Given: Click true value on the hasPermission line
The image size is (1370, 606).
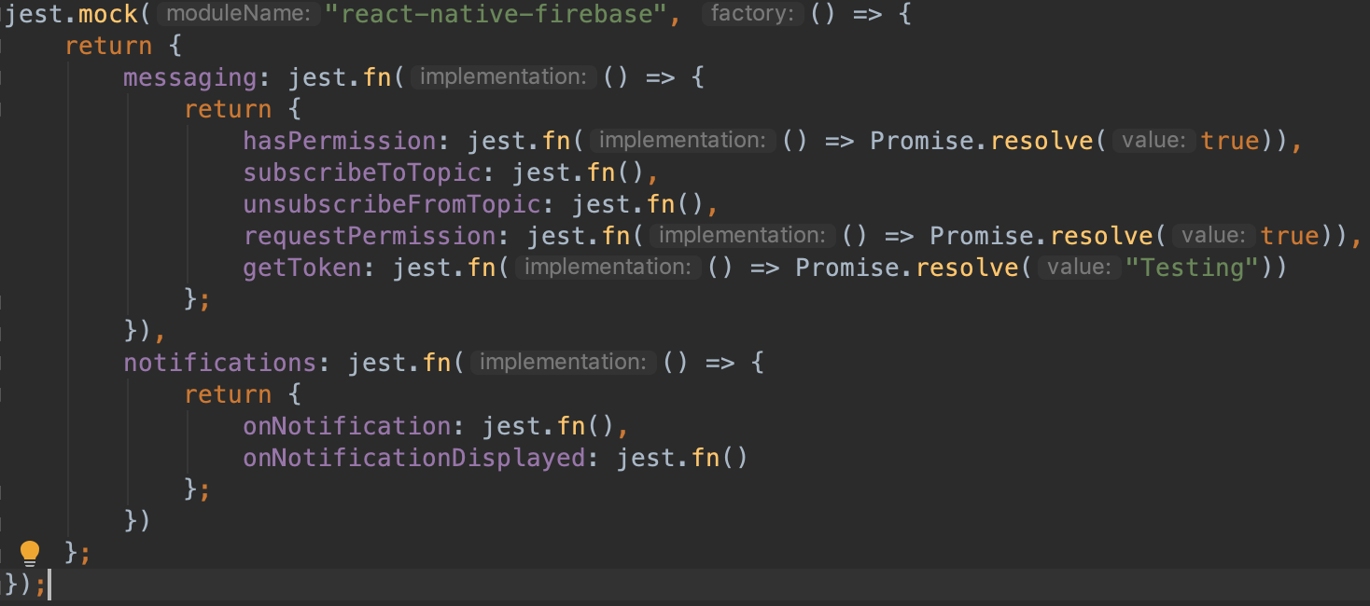Looking at the screenshot, I should coord(1230,141).
